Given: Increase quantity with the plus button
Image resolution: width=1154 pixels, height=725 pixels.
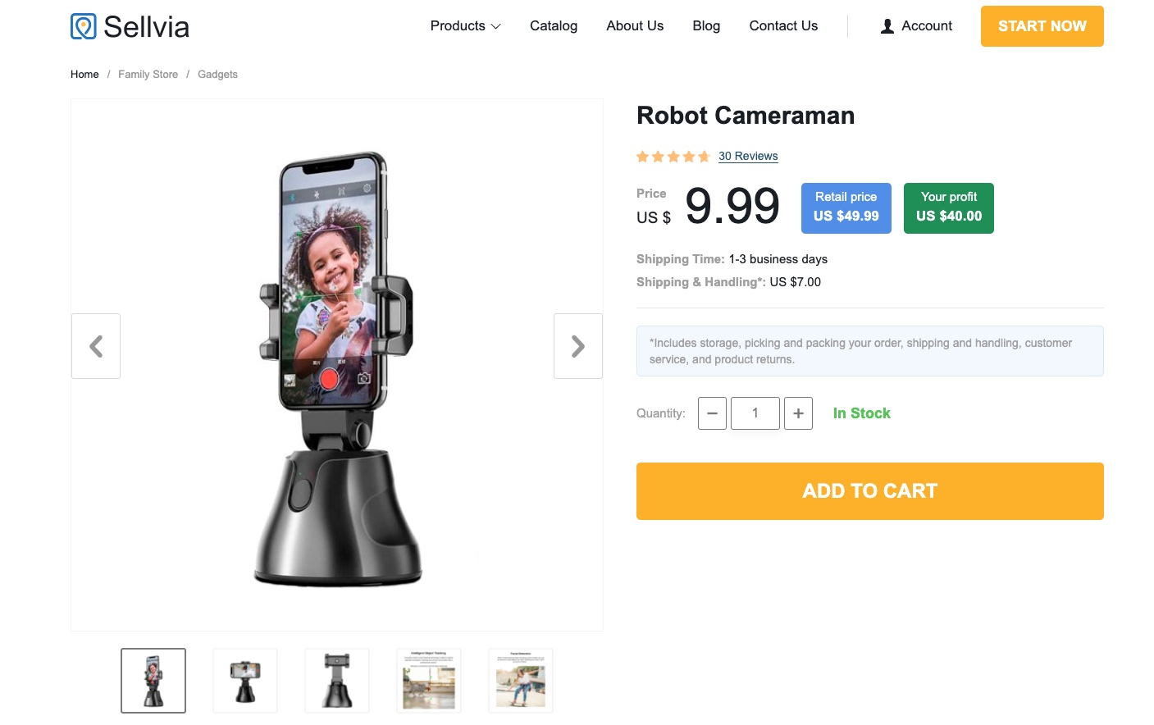Looking at the screenshot, I should [x=798, y=413].
